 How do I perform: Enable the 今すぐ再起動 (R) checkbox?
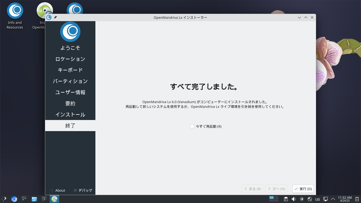click(x=192, y=126)
